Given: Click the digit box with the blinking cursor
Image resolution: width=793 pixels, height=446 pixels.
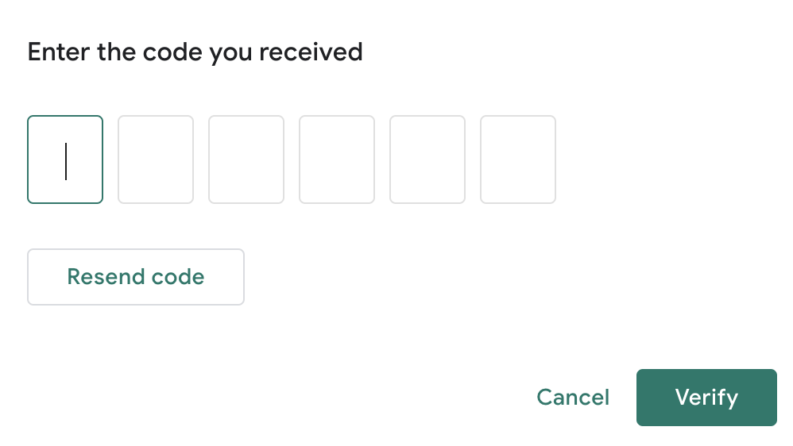Looking at the screenshot, I should tap(65, 160).
